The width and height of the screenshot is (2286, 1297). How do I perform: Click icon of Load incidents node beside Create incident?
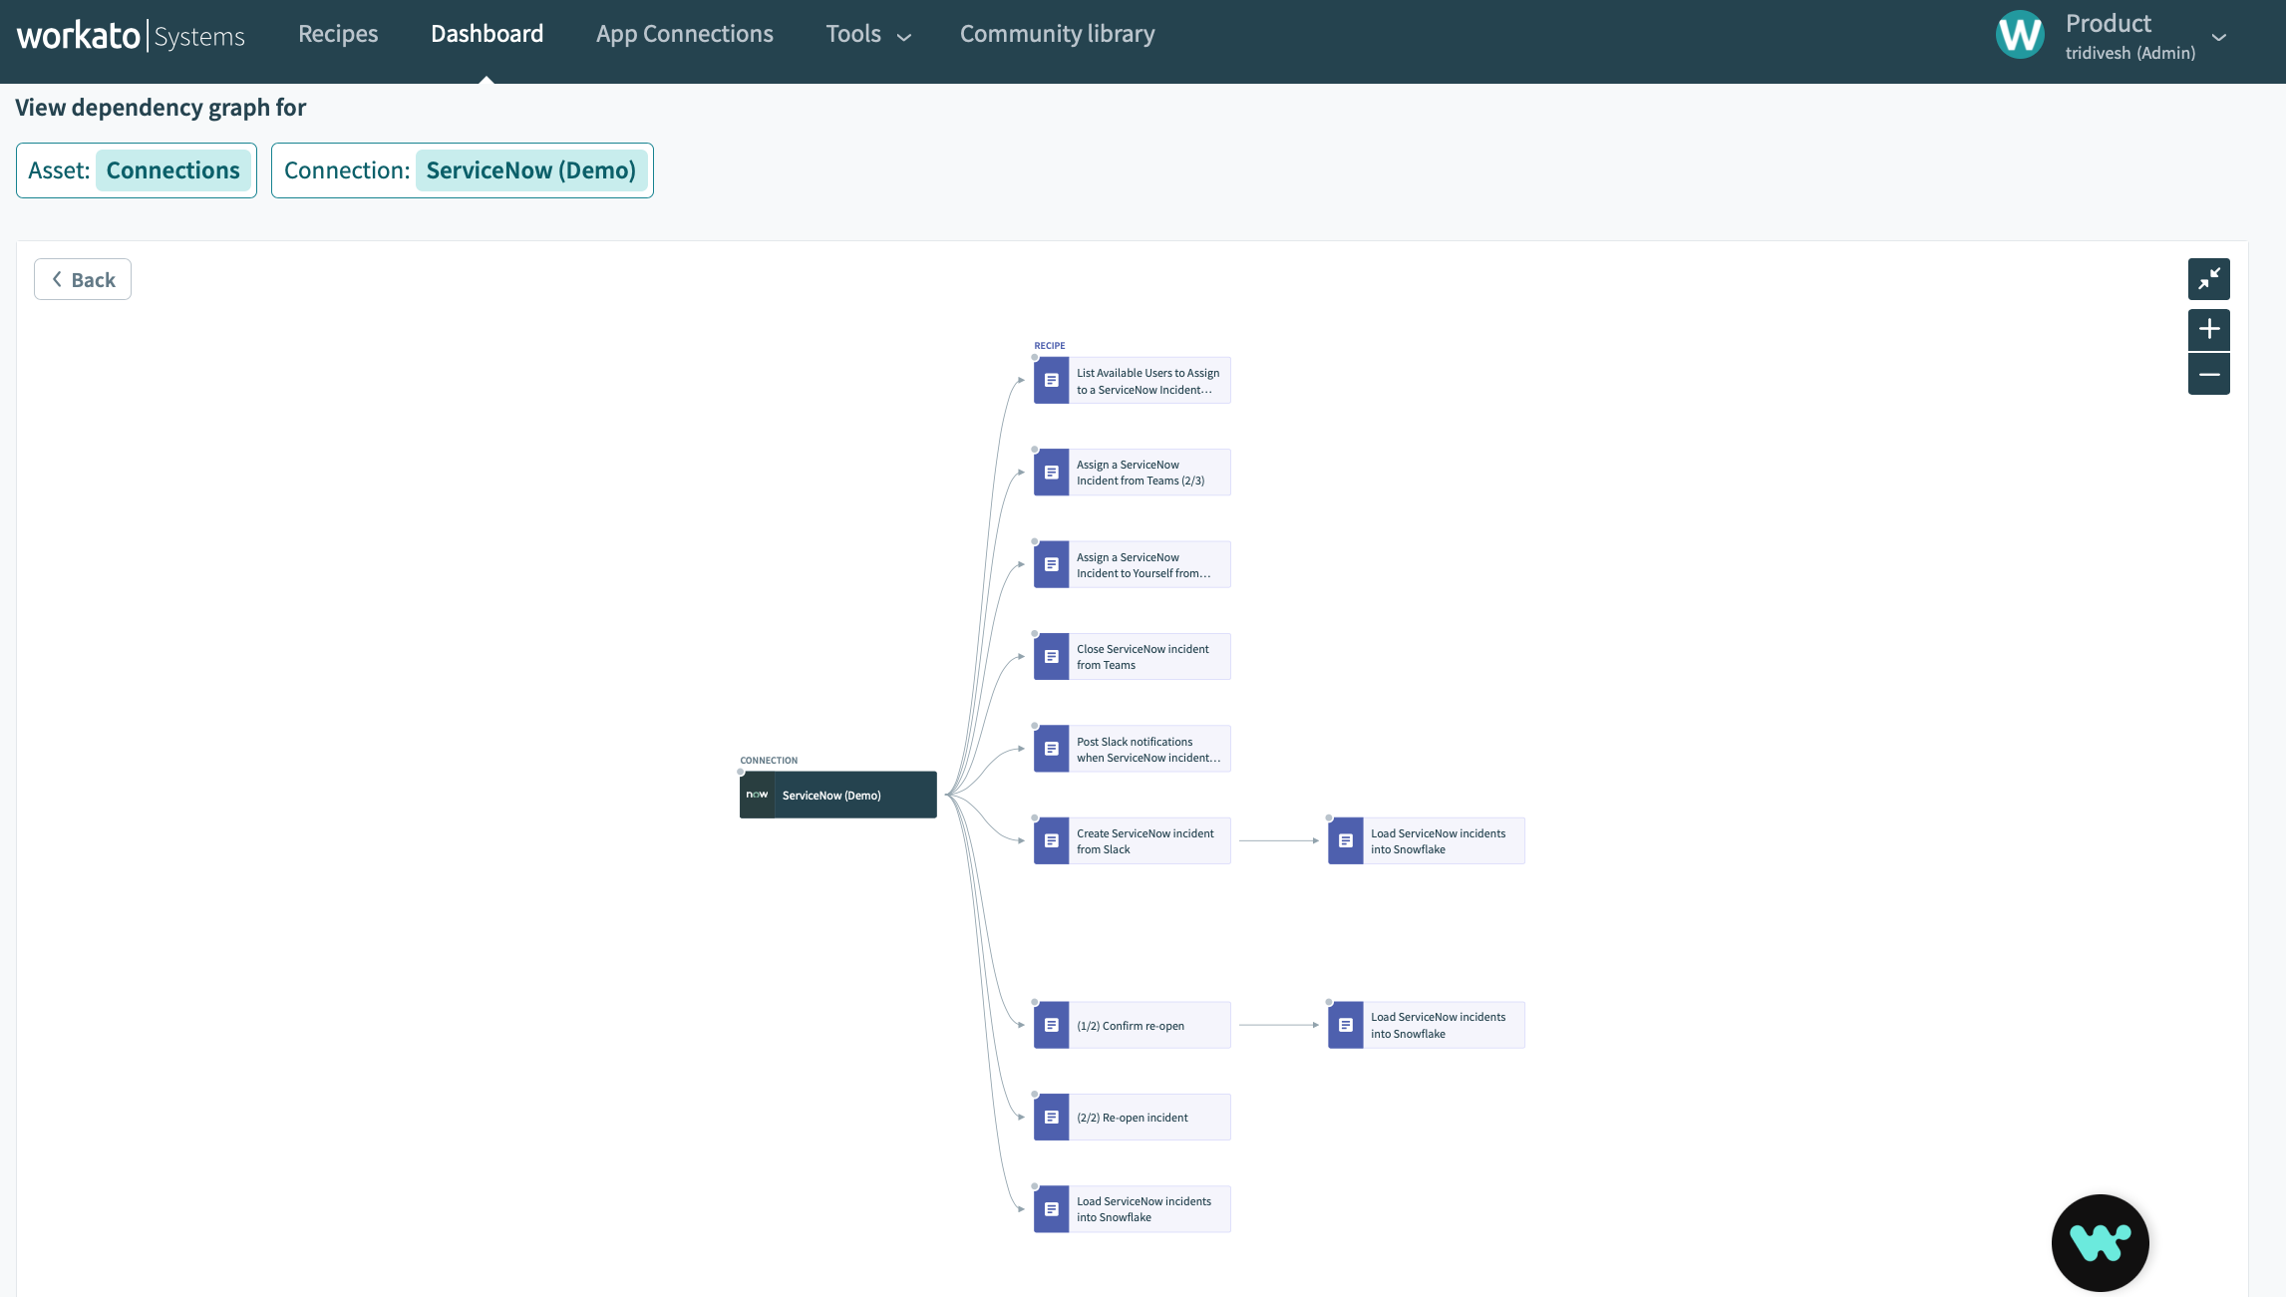click(x=1345, y=840)
